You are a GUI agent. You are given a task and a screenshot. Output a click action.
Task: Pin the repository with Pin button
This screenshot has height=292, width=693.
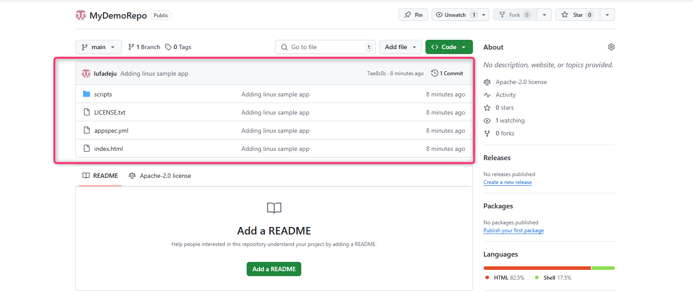[x=413, y=15]
